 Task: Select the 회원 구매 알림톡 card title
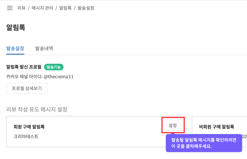point(29,127)
